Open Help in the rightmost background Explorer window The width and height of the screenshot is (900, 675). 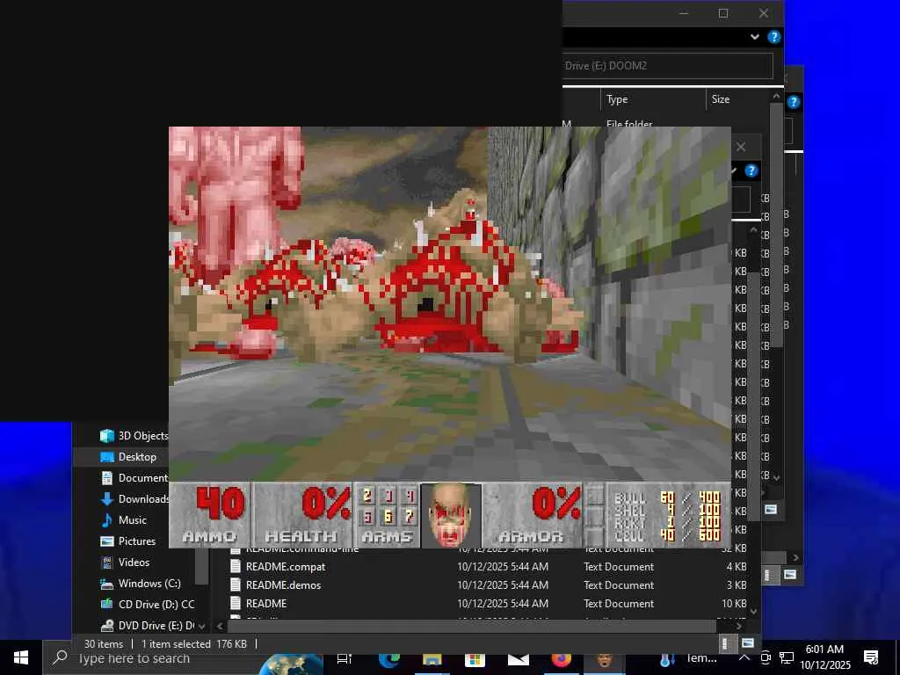tap(794, 102)
